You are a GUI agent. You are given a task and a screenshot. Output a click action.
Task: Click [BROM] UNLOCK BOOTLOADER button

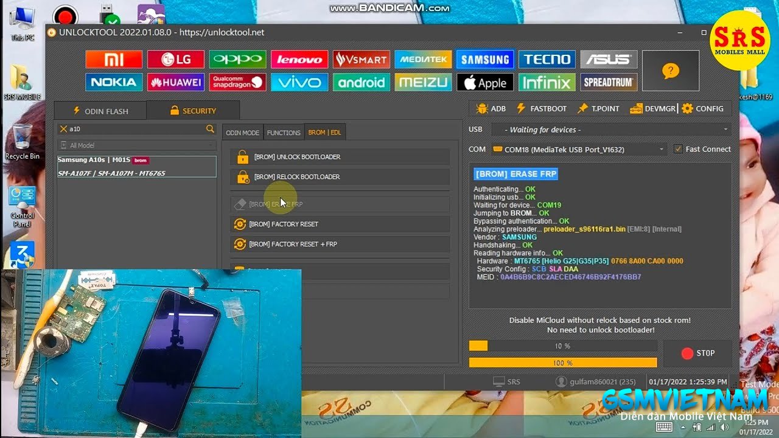pyautogui.click(x=340, y=157)
